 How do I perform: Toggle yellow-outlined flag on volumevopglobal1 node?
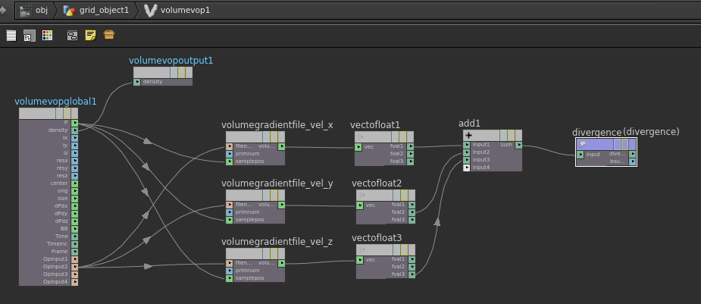pyautogui.click(x=67, y=113)
